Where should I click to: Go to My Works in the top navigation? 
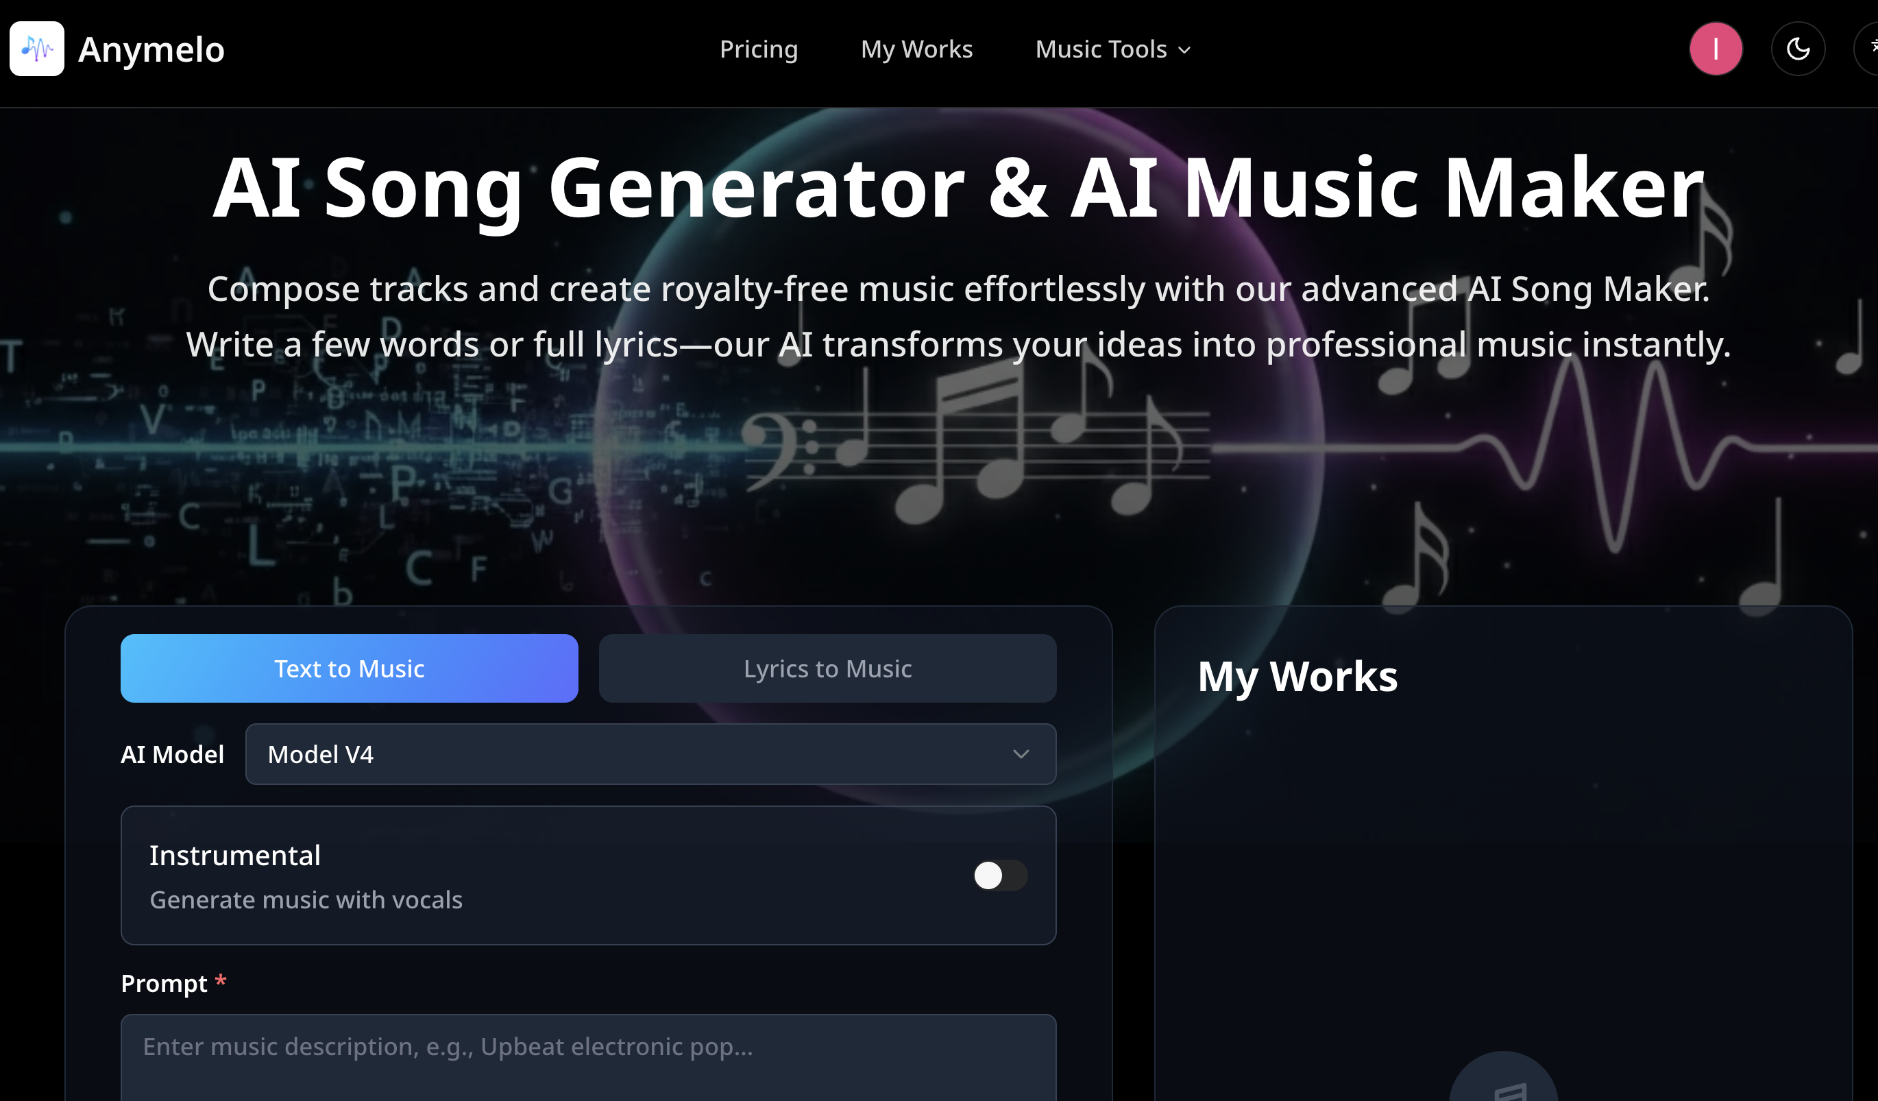916,49
